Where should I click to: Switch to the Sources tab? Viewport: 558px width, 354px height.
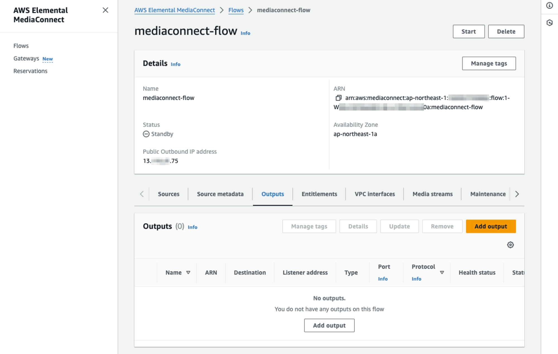[169, 194]
